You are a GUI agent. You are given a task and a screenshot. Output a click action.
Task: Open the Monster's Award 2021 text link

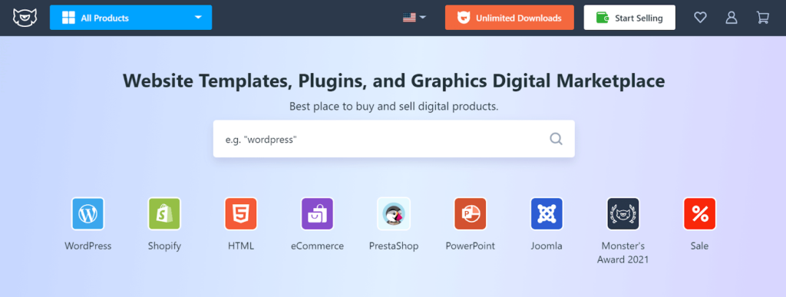pos(623,253)
